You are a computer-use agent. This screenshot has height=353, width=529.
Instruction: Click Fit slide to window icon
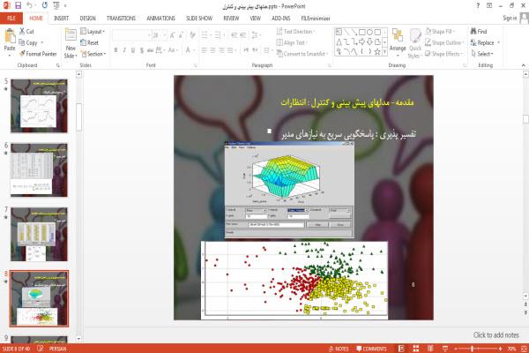[x=524, y=349]
